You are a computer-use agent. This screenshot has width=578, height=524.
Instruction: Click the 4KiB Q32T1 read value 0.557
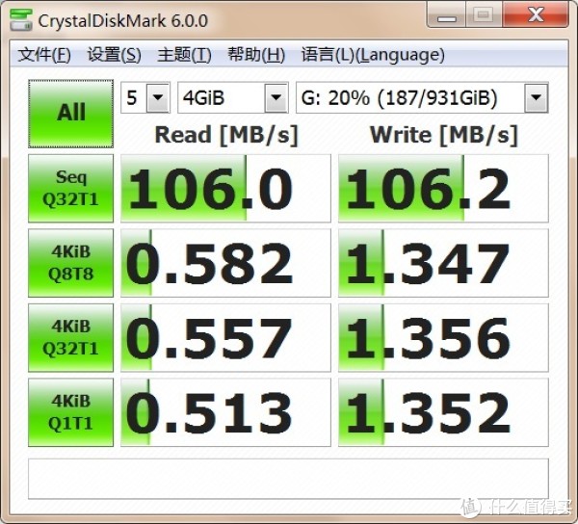225,337
